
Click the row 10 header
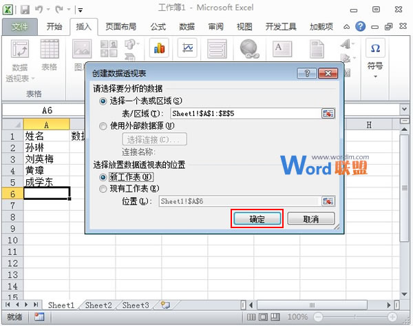pyautogui.click(x=12, y=240)
